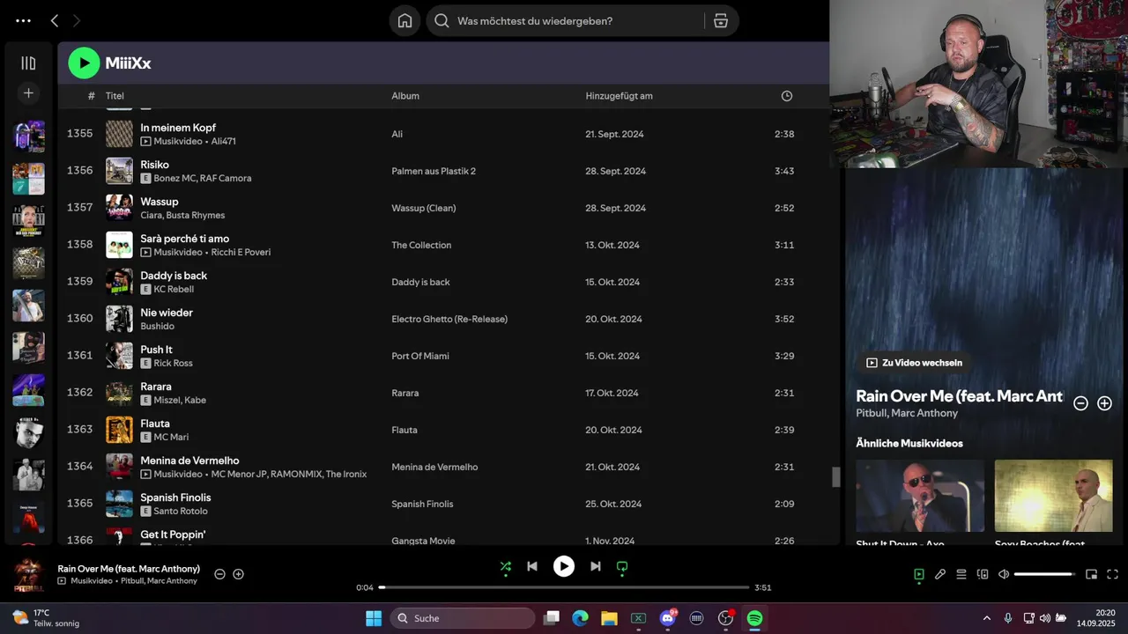
Task: Open the Spotify three-dots menu
Action: pyautogui.click(x=23, y=20)
